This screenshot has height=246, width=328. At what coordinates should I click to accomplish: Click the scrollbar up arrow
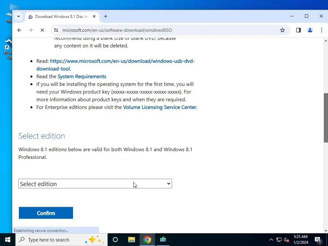326,41
